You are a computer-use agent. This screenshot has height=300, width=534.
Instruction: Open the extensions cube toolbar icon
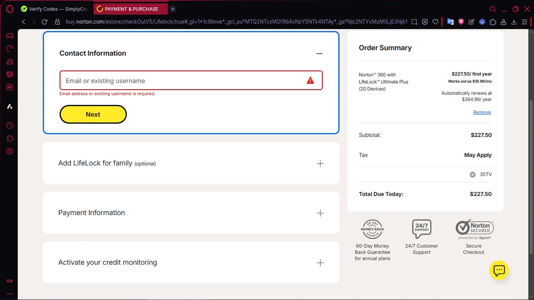pos(493,22)
